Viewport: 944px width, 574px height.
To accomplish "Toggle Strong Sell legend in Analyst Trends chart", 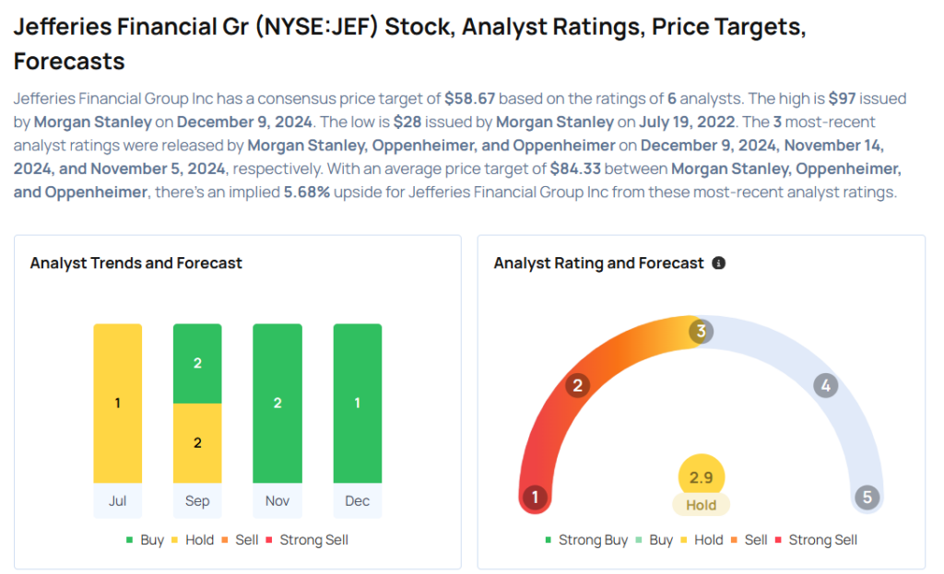I will 307,540.
